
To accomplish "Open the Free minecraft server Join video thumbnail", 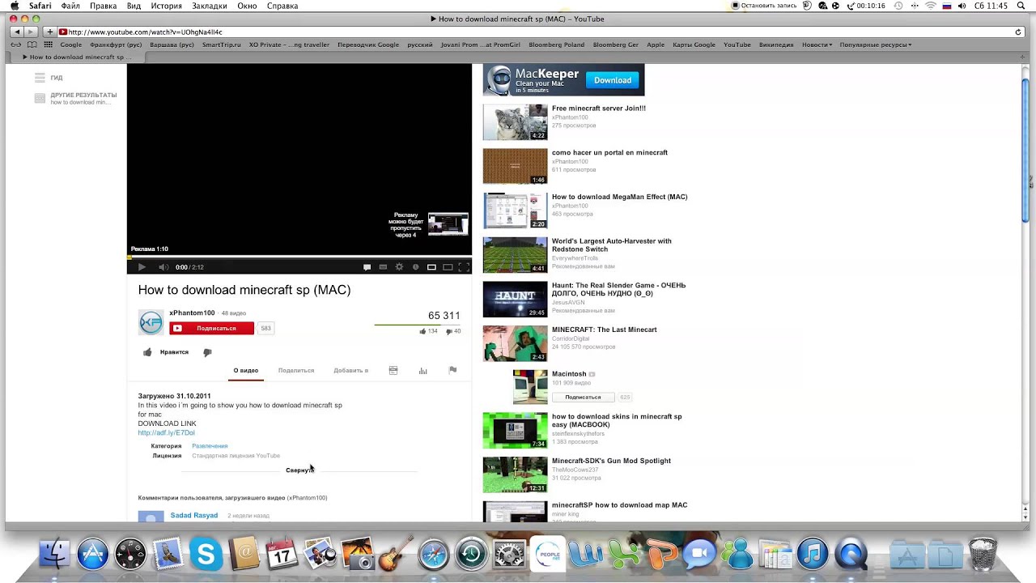I will point(515,122).
